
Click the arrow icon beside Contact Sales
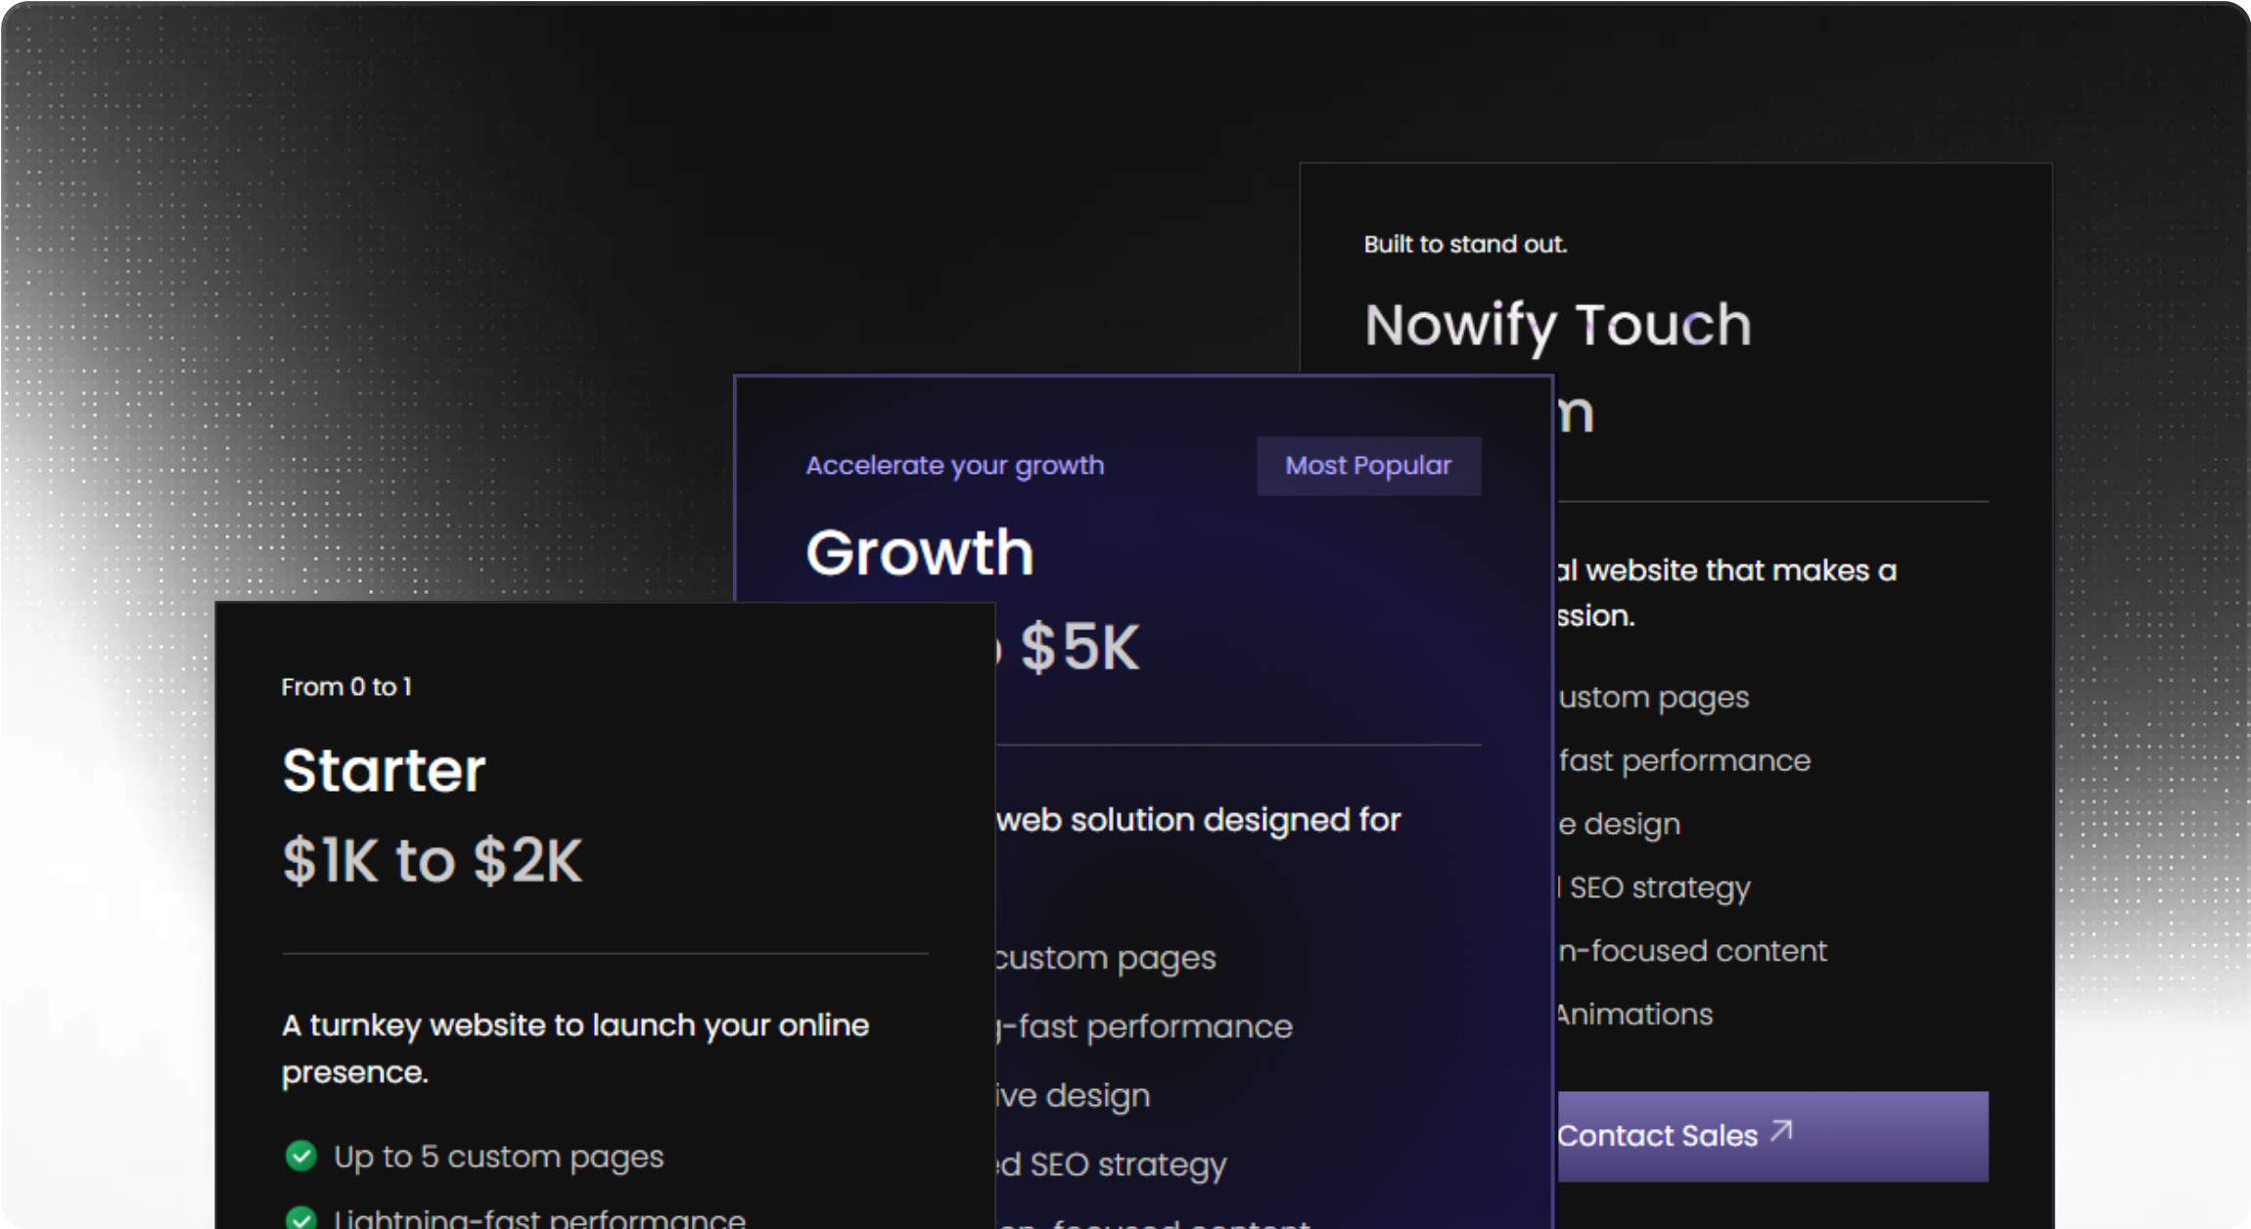coord(1781,1132)
